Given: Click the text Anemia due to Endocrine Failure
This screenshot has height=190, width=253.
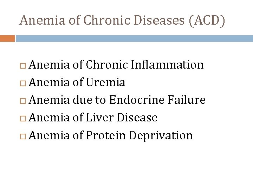Looking at the screenshot, I should click(117, 100).
